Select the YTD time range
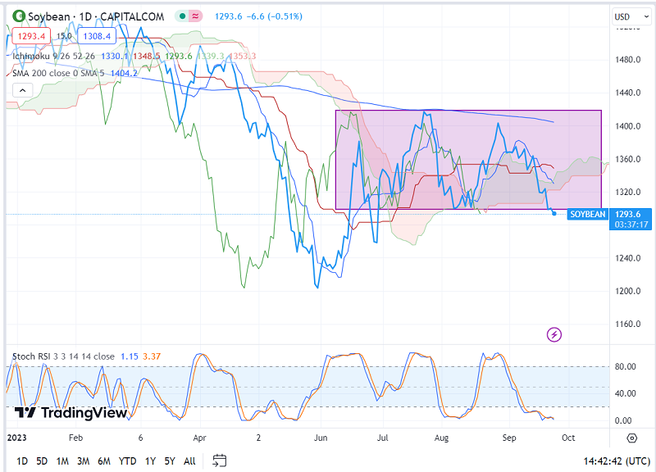This screenshot has width=656, height=472. (127, 461)
